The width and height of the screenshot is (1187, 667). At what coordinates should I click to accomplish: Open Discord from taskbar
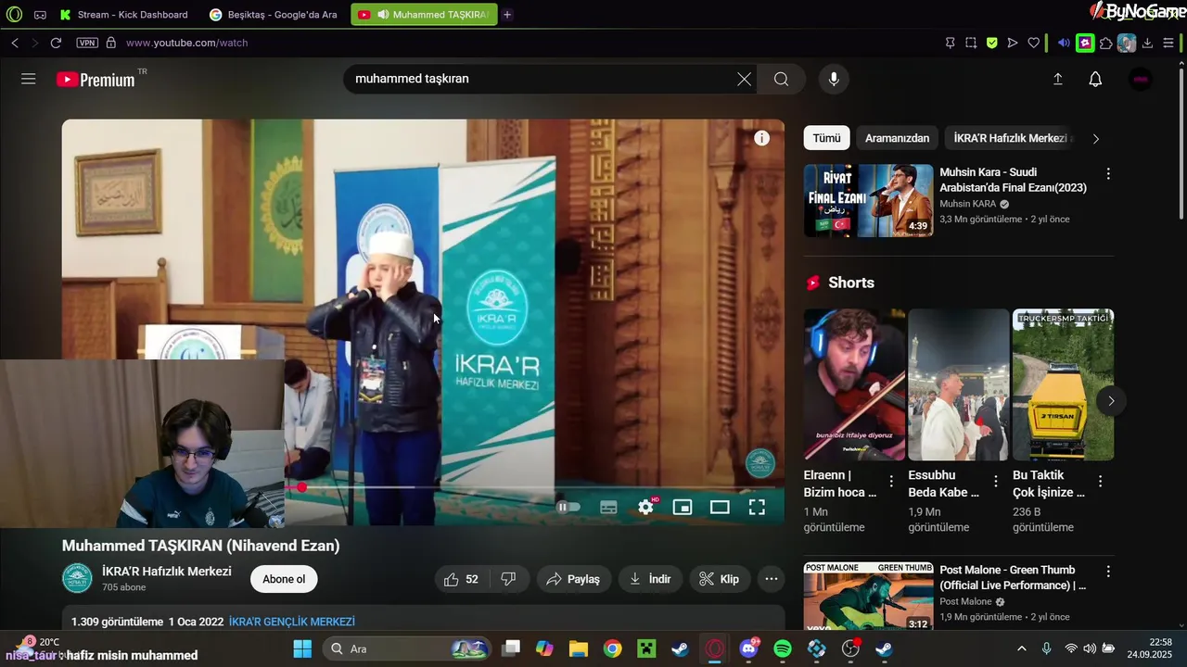[748, 648]
